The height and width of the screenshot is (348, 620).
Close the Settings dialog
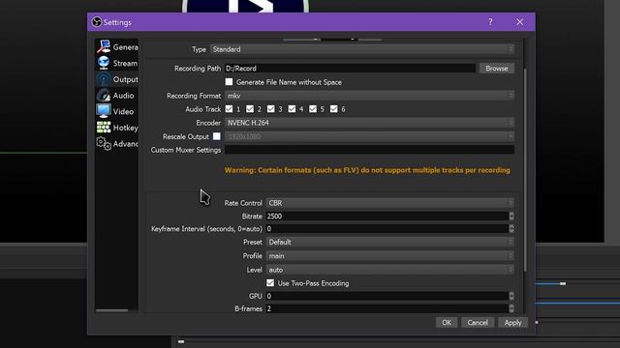(519, 22)
